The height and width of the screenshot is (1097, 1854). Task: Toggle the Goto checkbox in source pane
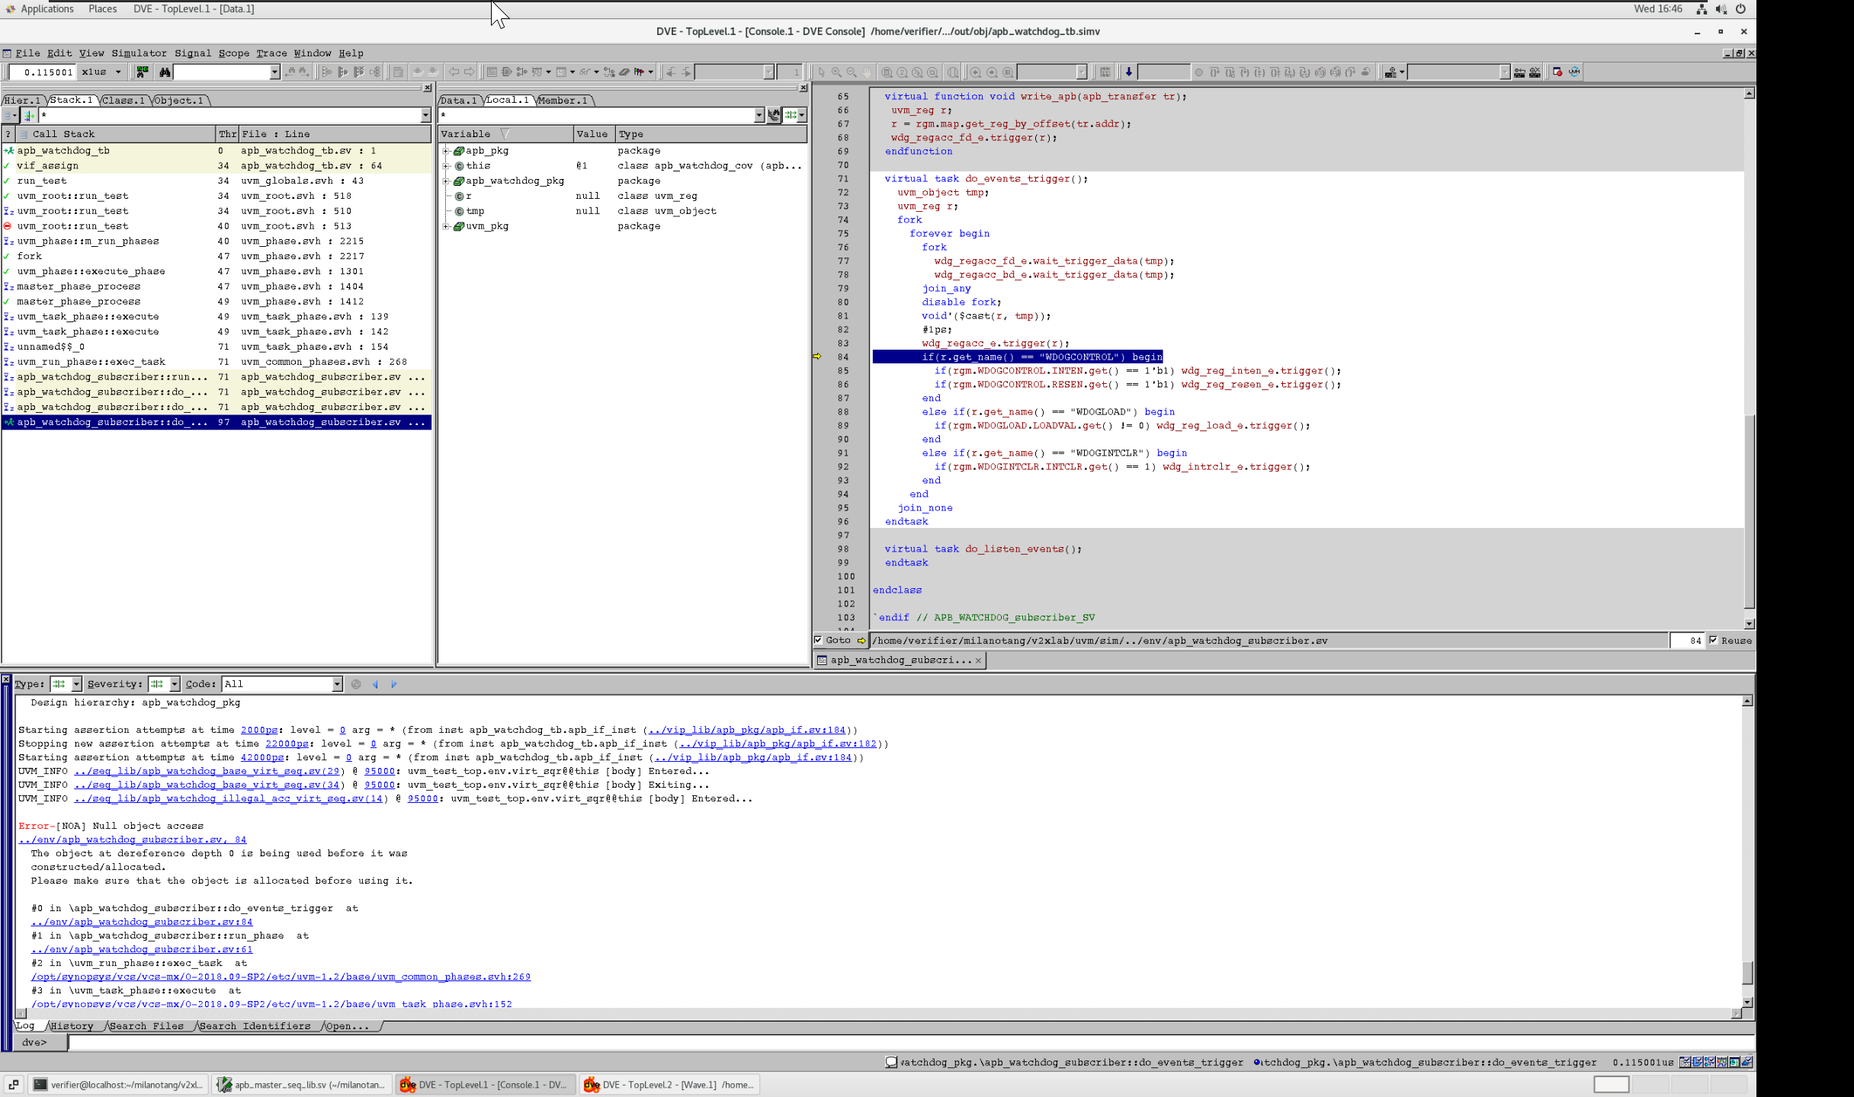click(818, 640)
